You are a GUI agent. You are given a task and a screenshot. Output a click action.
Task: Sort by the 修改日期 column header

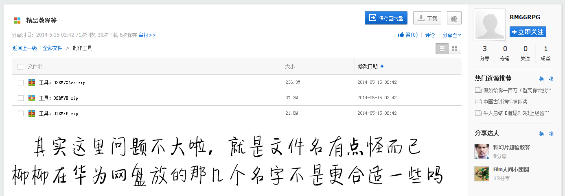tap(368, 66)
